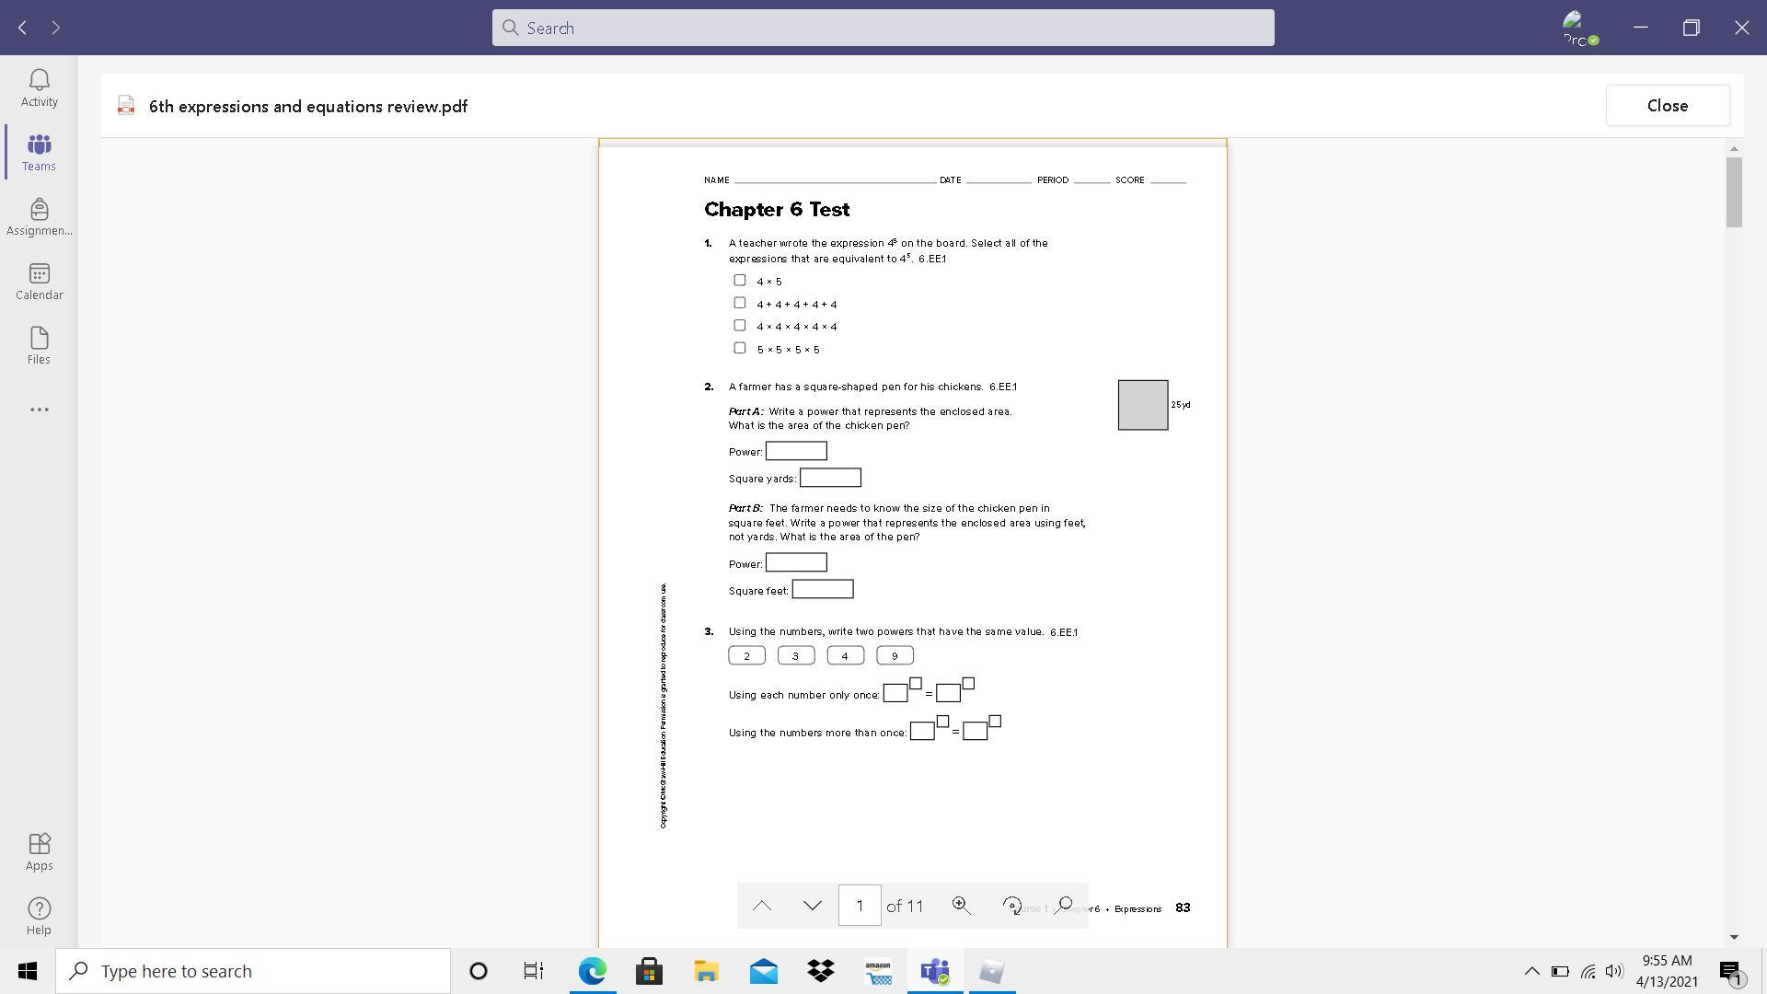Check the 5 × 5 × 5 × 5 option
Image resolution: width=1767 pixels, height=994 pixels.
tap(739, 348)
